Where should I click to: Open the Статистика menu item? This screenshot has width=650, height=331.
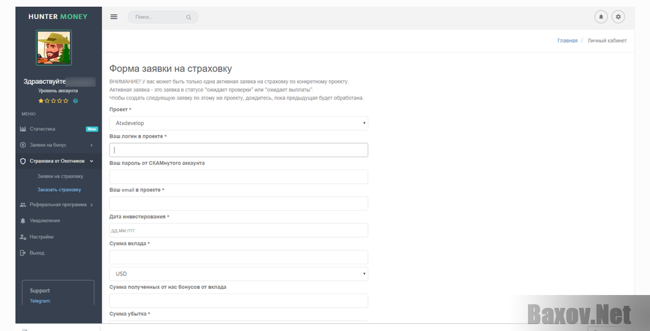point(58,129)
